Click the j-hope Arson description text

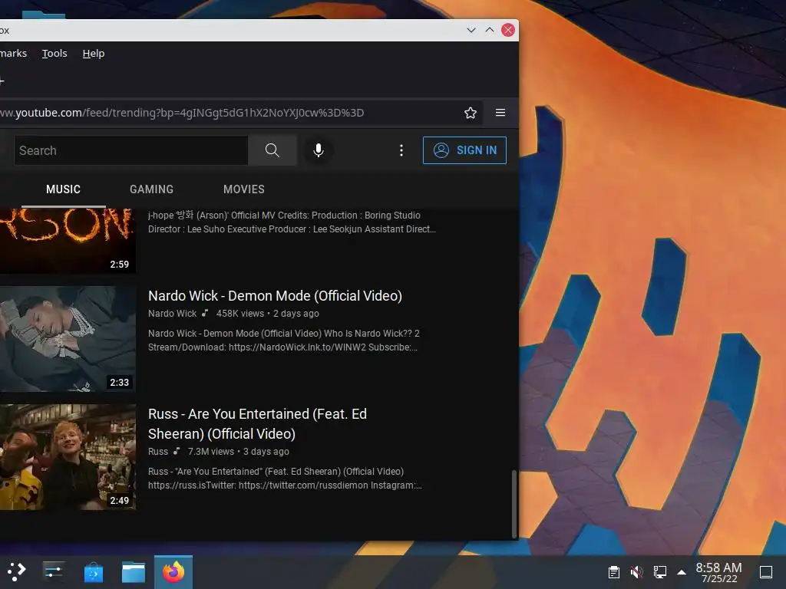click(292, 222)
